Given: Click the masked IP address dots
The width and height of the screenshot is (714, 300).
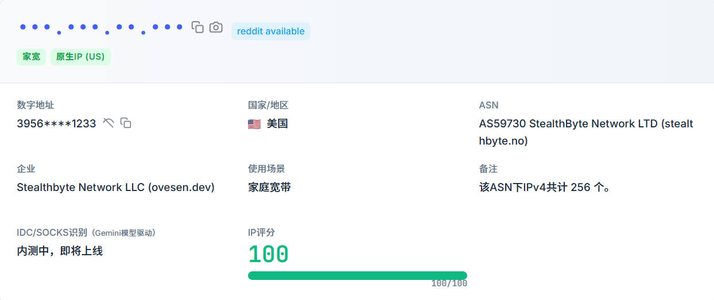Looking at the screenshot, I should pos(101,28).
